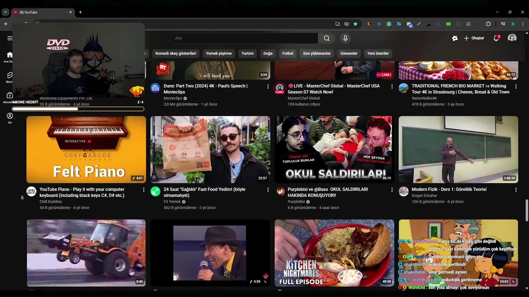This screenshot has height=297, width=529.
Task: Click the Oluştur create button
Action: coord(474,38)
